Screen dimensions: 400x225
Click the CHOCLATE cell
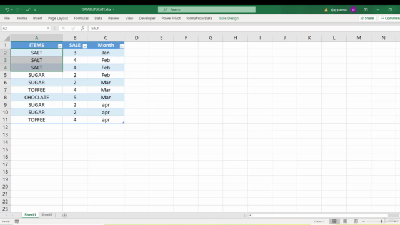pyautogui.click(x=37, y=97)
